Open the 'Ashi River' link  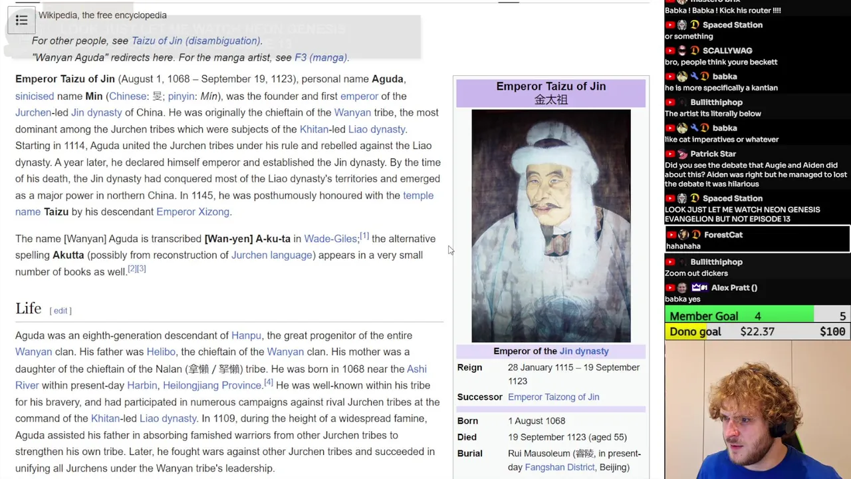(x=417, y=369)
